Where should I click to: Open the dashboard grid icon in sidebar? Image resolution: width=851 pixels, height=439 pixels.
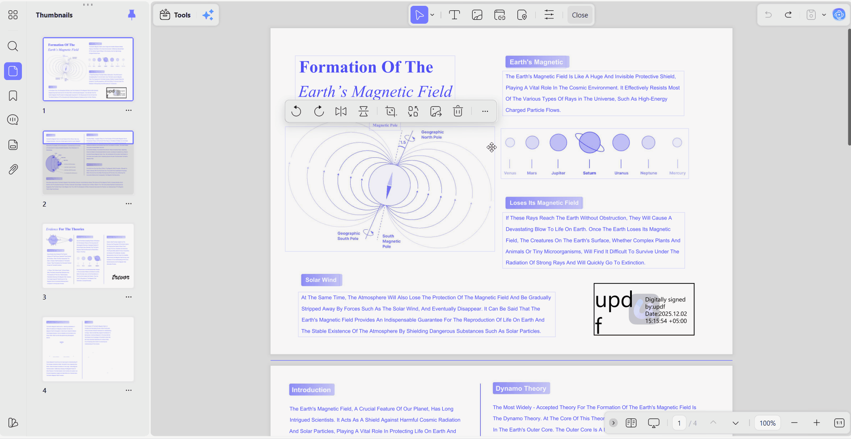click(x=13, y=15)
